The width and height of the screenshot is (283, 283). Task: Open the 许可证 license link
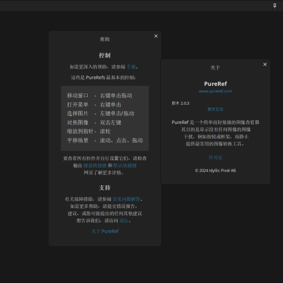tap(215, 157)
